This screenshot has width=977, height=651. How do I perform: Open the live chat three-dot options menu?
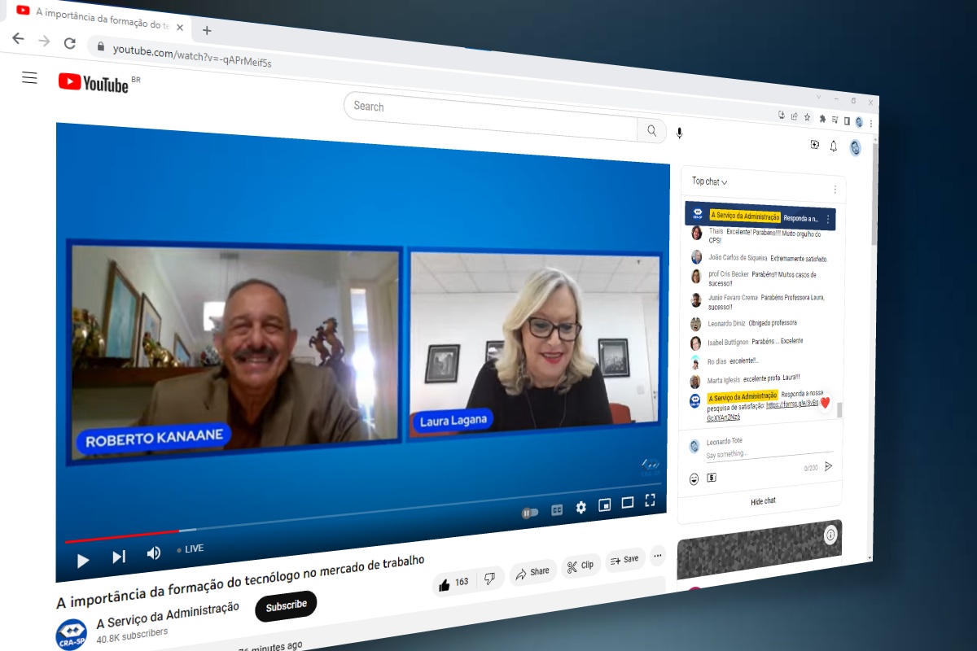coord(834,190)
